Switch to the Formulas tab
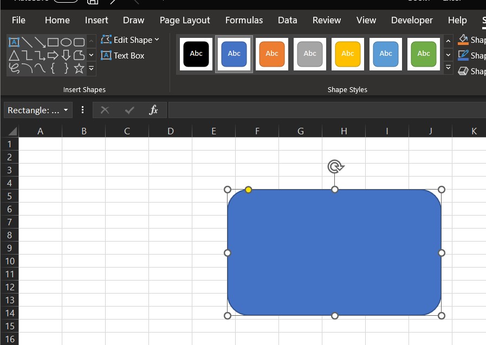This screenshot has width=486, height=345. tap(244, 20)
